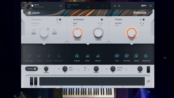Click the Sequencer play knob's record dot icon
174x98 pixels.
tap(48, 29)
